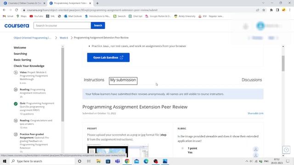Open Task View on the taskbar
Image resolution: width=294 pixels, height=165 pixels.
89,161
